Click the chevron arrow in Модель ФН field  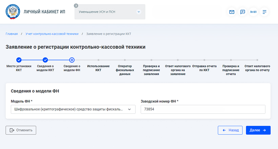[x=129, y=109]
